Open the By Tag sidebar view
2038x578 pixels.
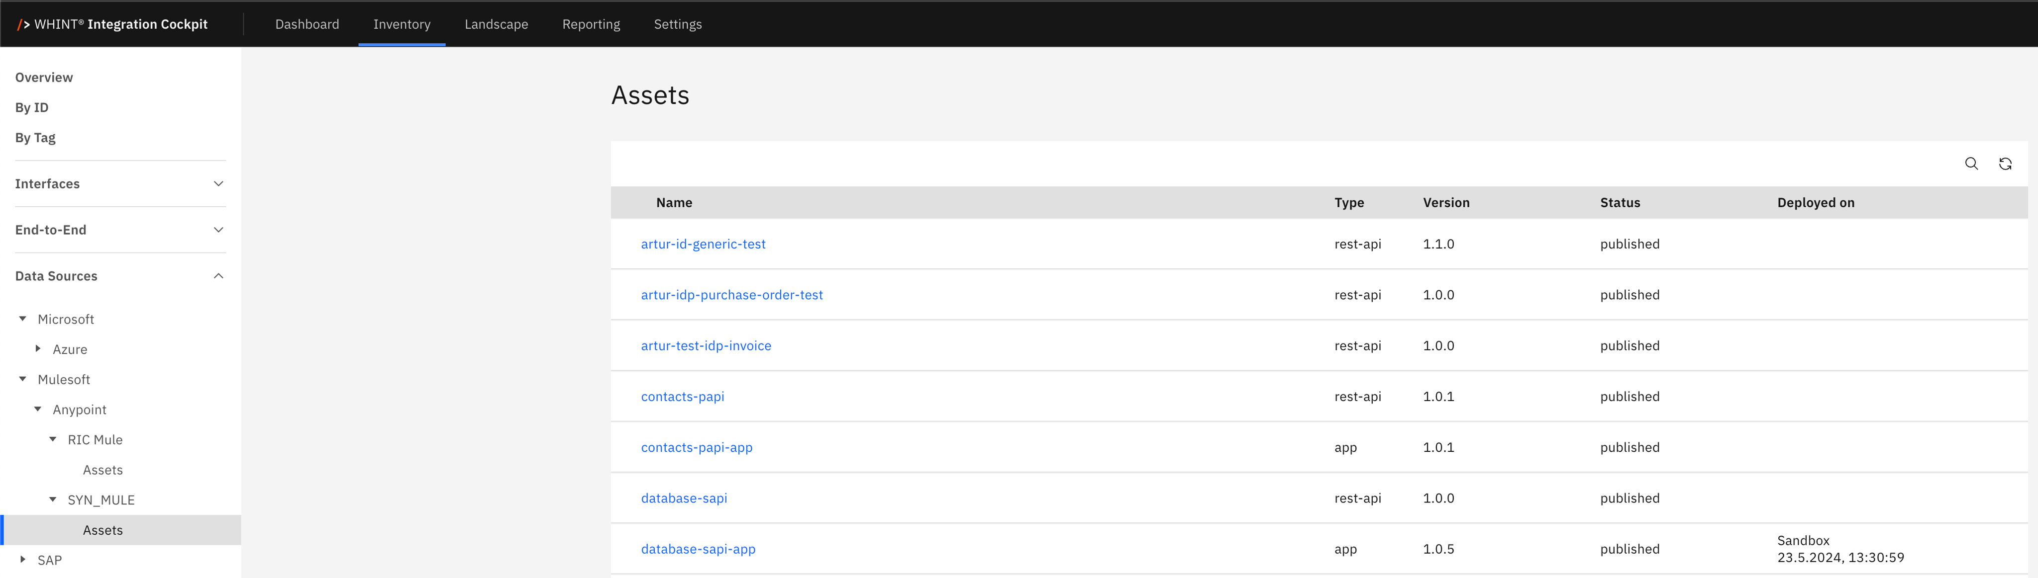click(36, 138)
